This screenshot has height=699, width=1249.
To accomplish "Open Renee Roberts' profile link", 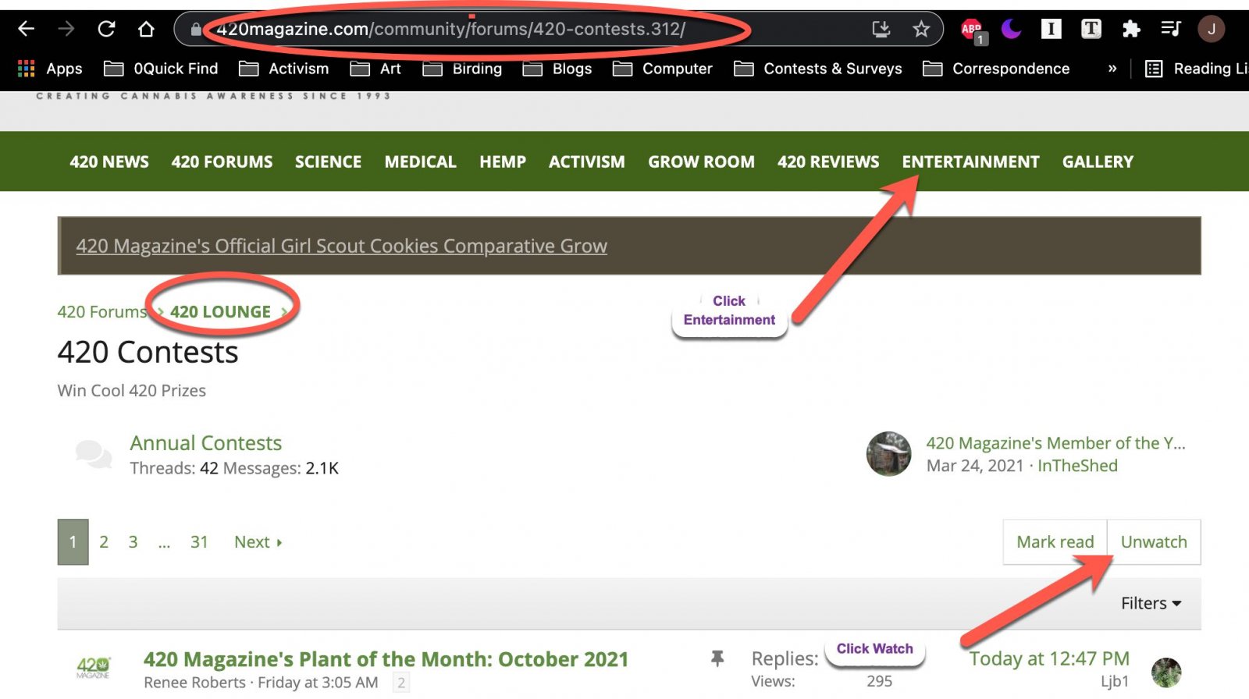I will click(194, 683).
